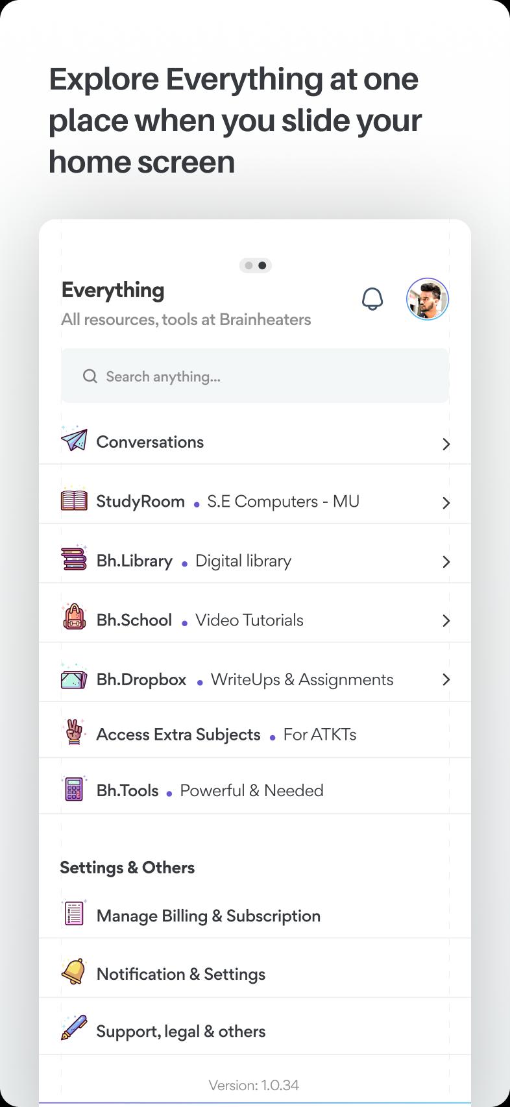
Task: Go to Notification & Settings
Action: [x=181, y=974]
